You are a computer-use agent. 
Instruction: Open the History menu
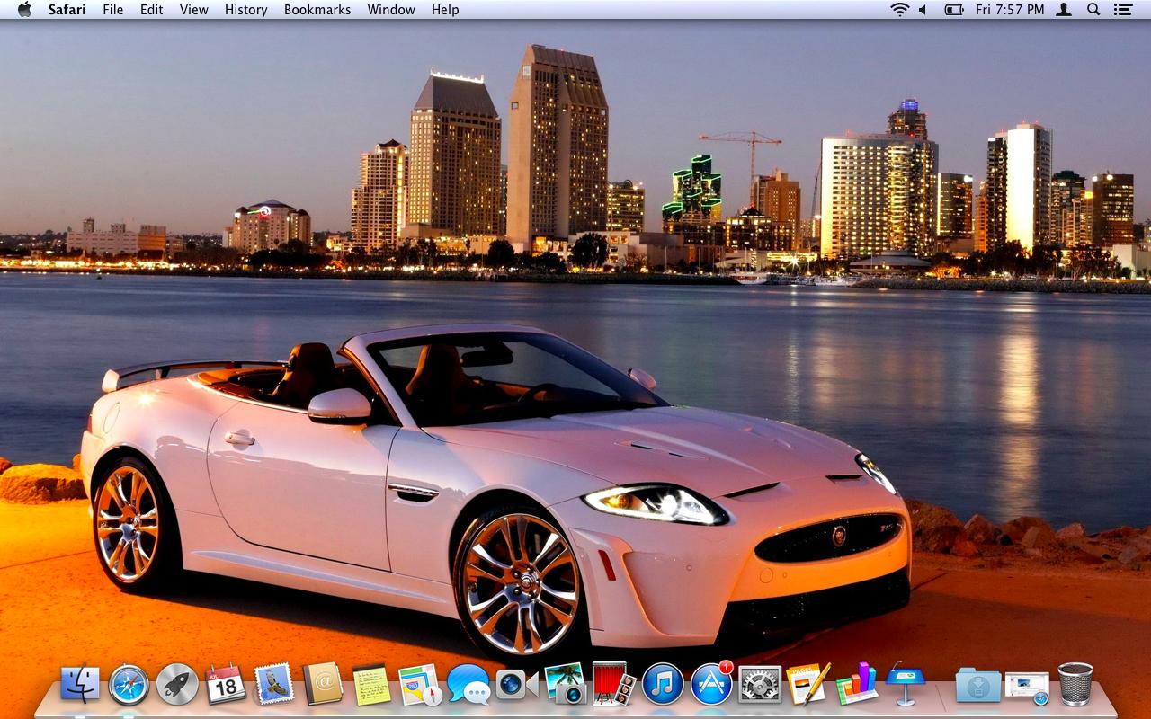click(246, 10)
